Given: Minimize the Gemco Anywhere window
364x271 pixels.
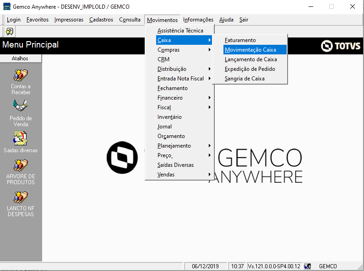Looking at the screenshot, I should 311,6.
